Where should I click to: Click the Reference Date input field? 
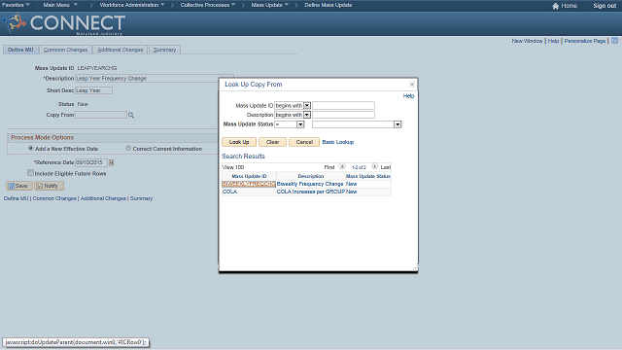pyautogui.click(x=91, y=162)
